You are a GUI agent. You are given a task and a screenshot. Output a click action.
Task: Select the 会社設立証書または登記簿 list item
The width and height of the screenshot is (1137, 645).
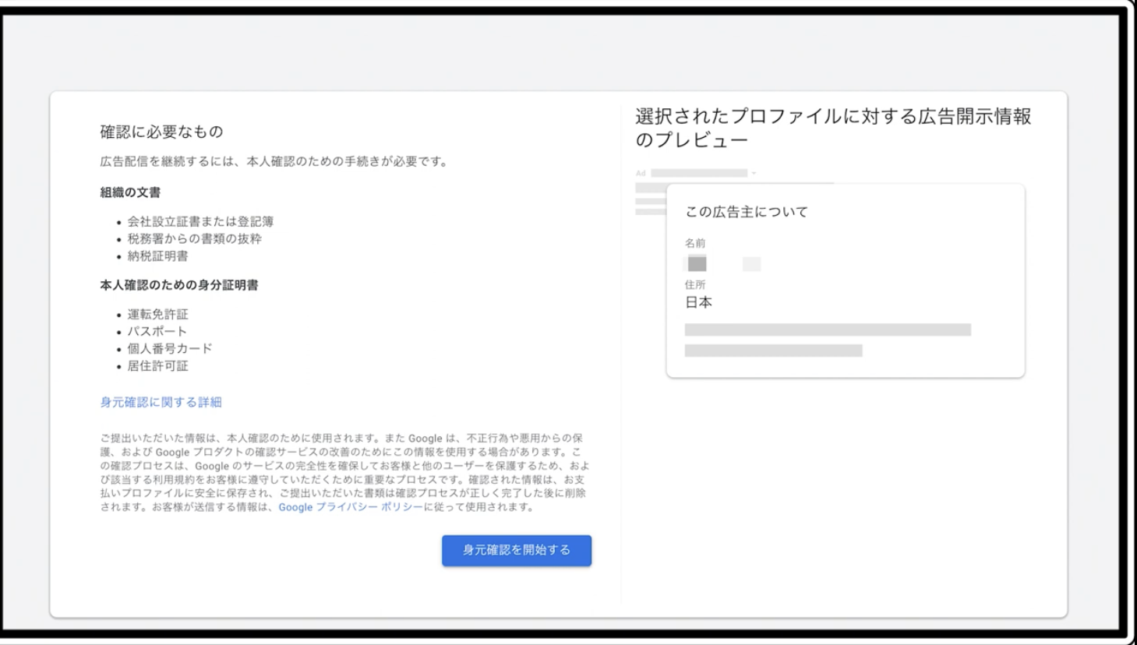click(200, 222)
